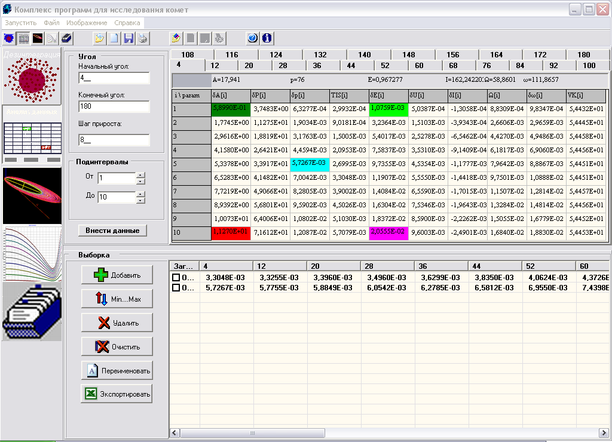Decrease the До subinterval spinner value
Screen dimensions: 612x442
pyautogui.click(x=140, y=200)
